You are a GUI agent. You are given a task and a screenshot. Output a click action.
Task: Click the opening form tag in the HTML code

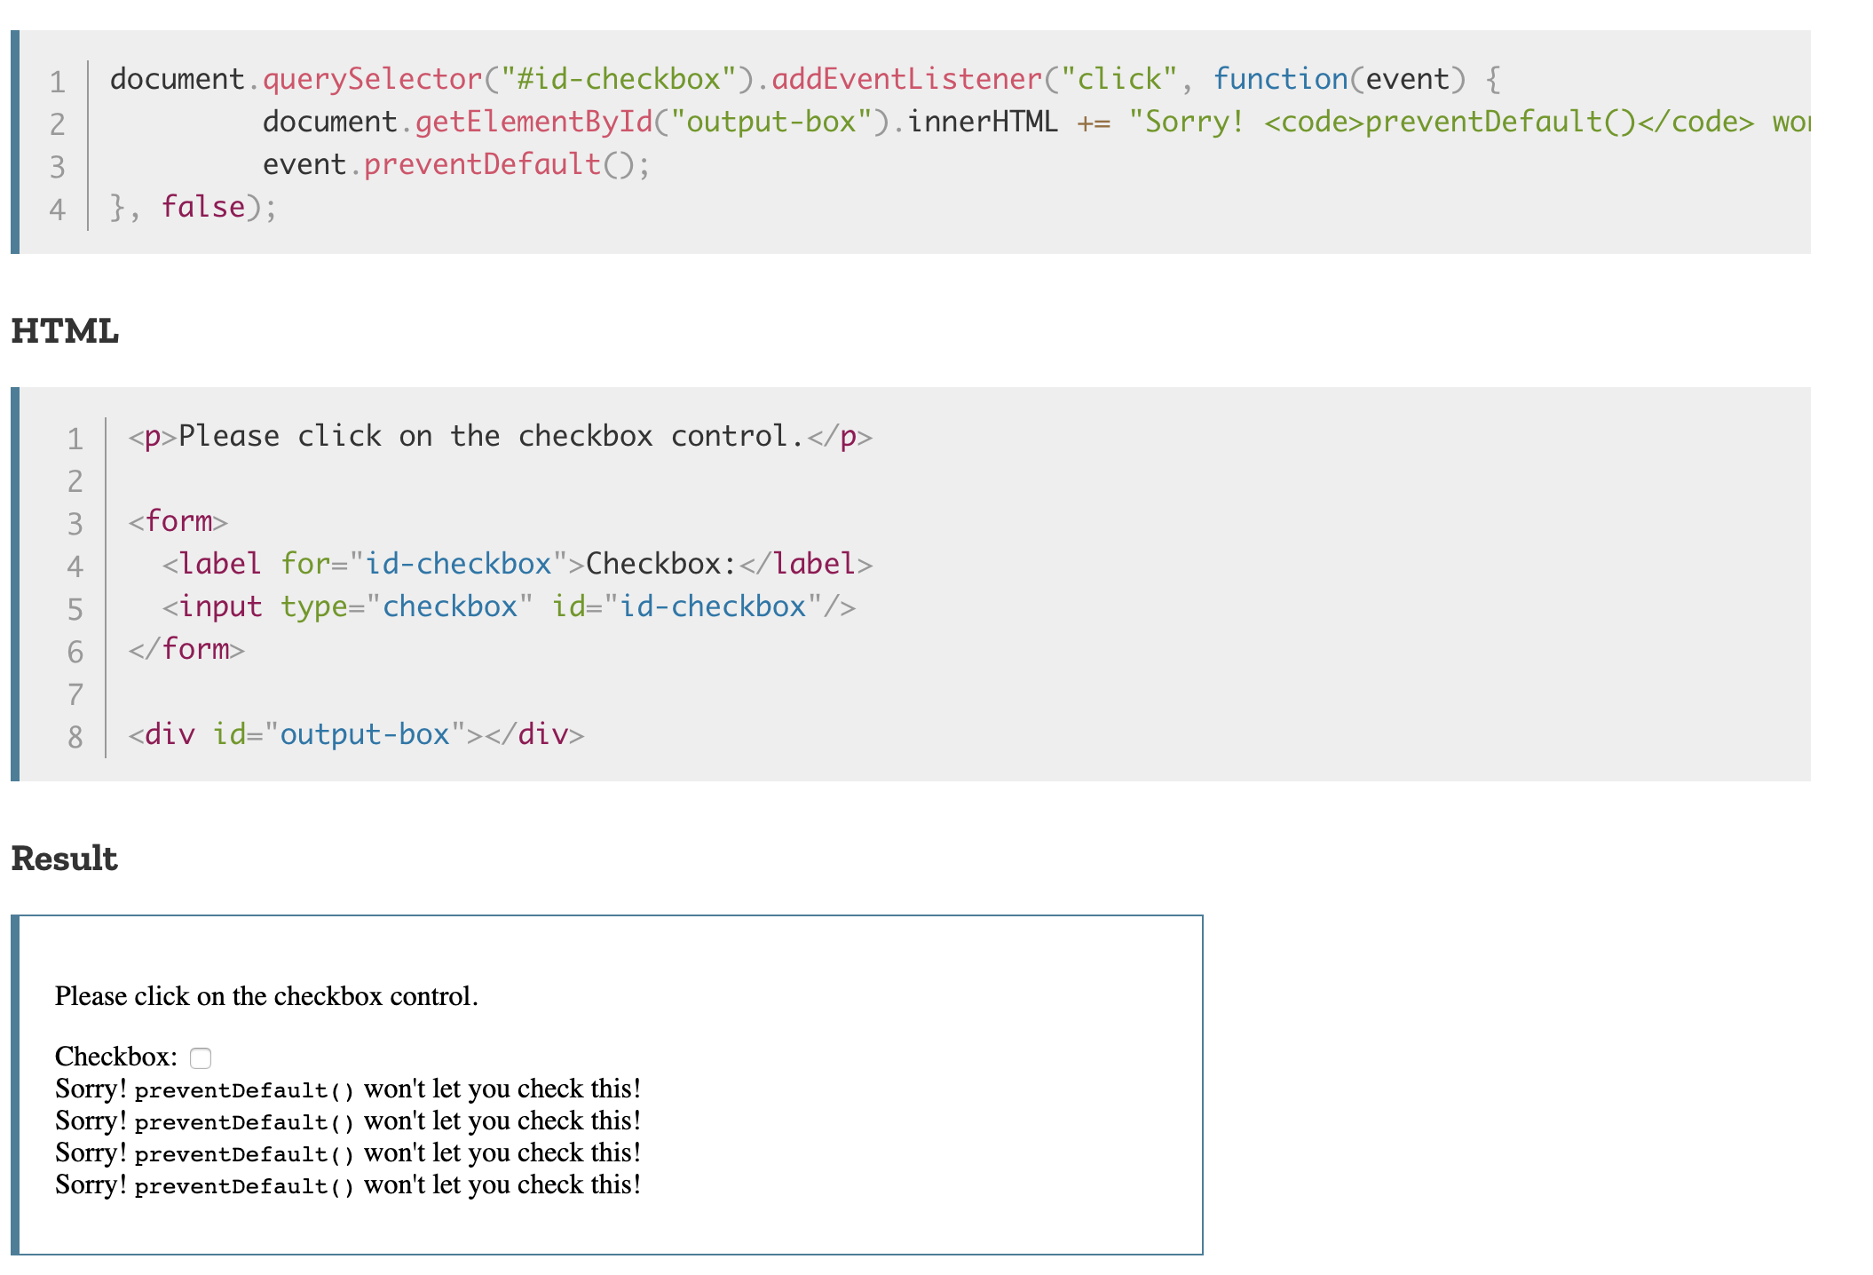click(x=178, y=521)
